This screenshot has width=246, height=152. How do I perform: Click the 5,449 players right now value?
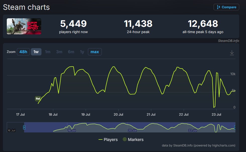tap(73, 24)
